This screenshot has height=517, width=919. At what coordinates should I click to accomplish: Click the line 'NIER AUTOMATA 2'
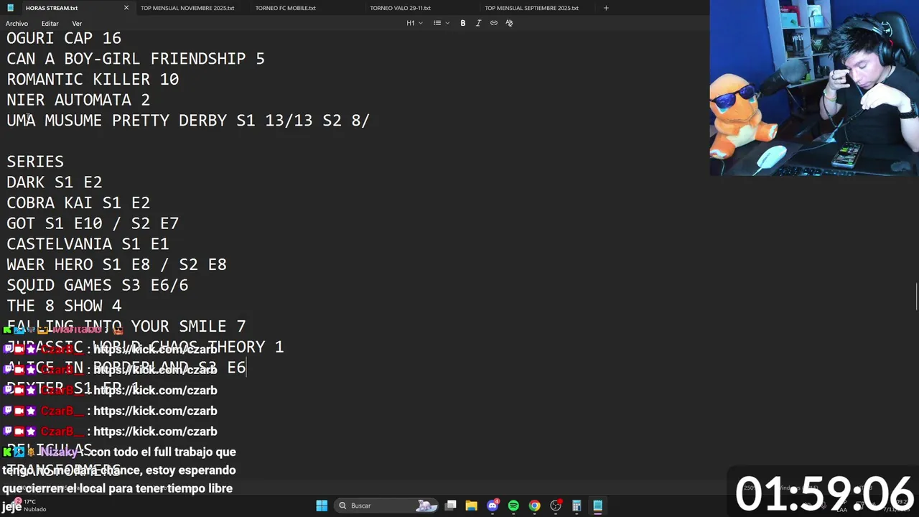click(78, 100)
